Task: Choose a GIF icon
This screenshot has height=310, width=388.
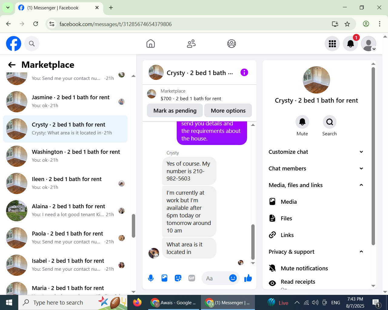Action: [x=192, y=278]
